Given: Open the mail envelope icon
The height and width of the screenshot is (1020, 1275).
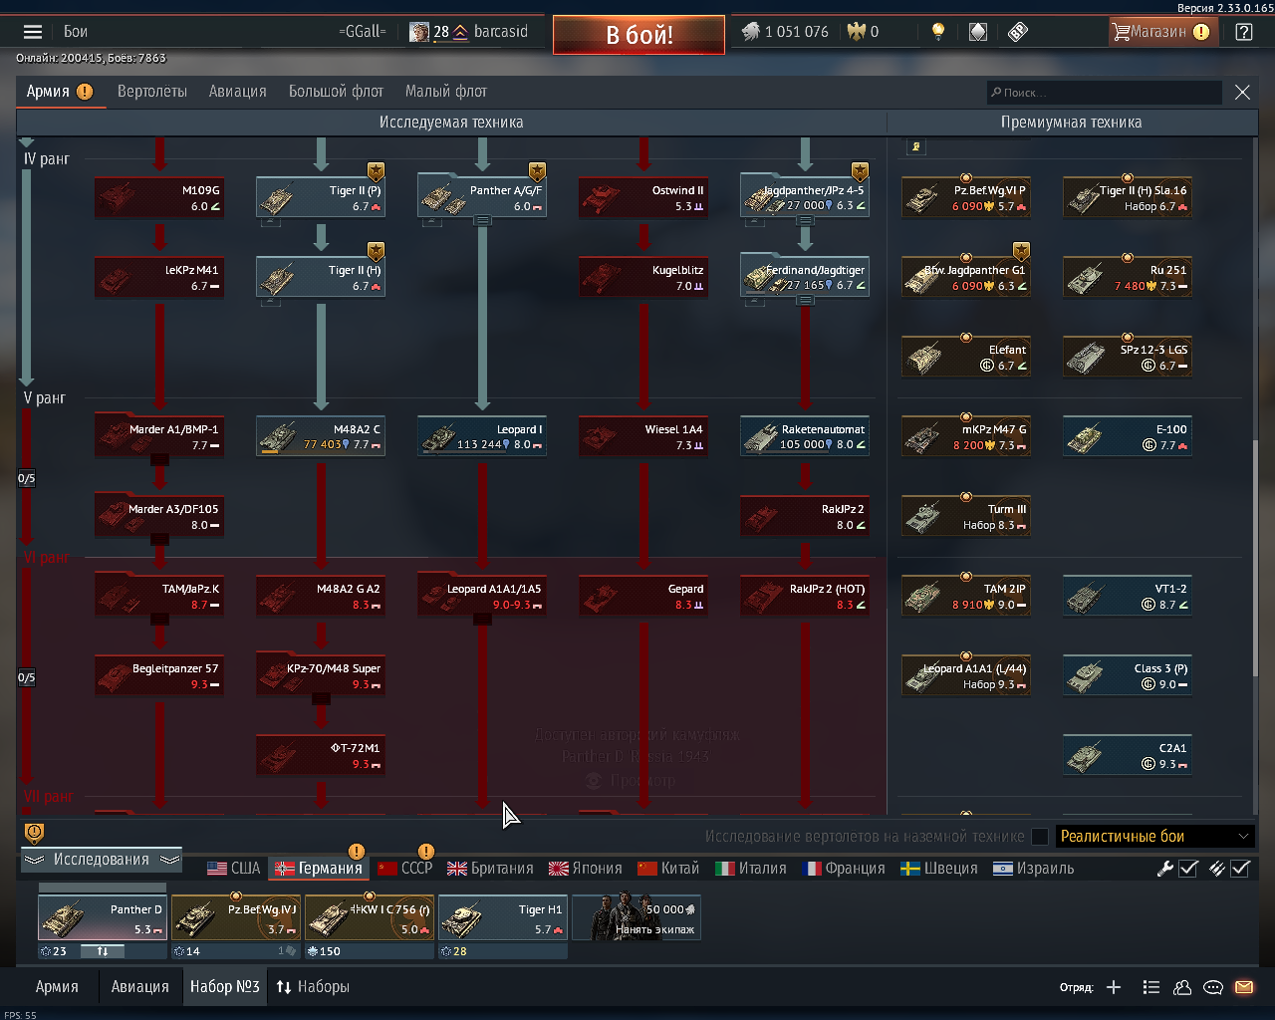Looking at the screenshot, I should click(1244, 987).
